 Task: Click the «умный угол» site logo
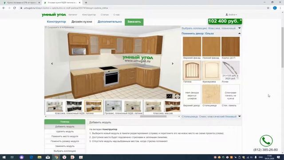[x=54, y=15]
